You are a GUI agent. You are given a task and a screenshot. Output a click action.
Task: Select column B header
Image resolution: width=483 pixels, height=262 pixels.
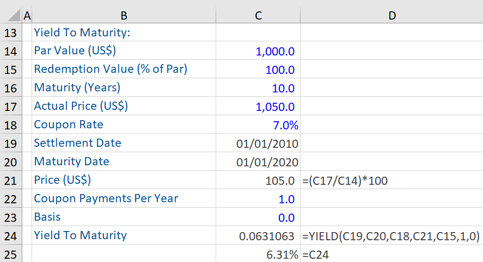[x=124, y=16]
